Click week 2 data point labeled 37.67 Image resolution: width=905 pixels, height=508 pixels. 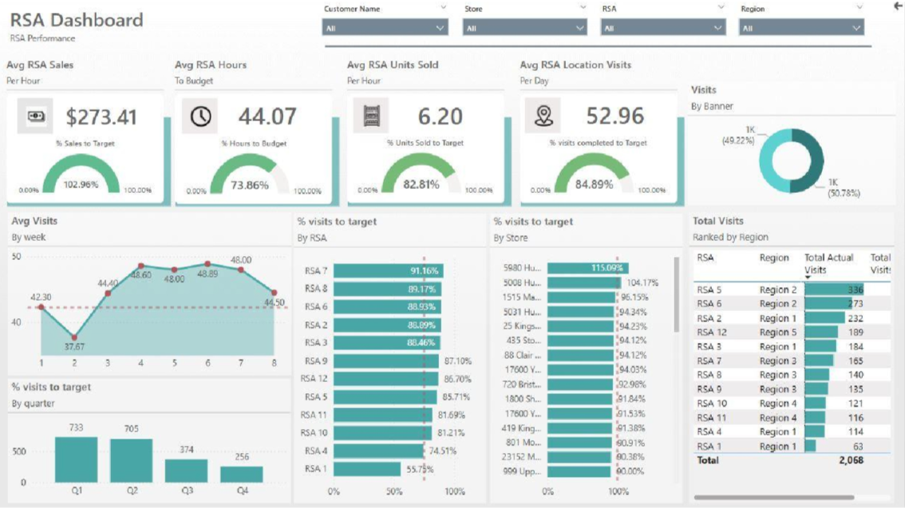(x=74, y=337)
